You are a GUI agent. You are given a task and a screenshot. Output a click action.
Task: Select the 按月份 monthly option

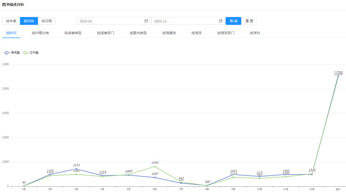(x=29, y=21)
